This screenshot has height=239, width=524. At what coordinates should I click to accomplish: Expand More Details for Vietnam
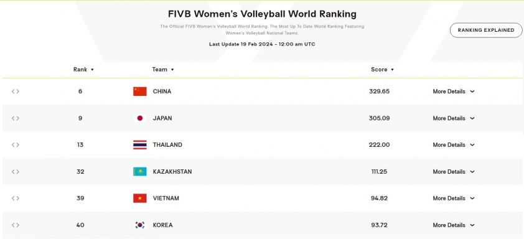click(454, 198)
